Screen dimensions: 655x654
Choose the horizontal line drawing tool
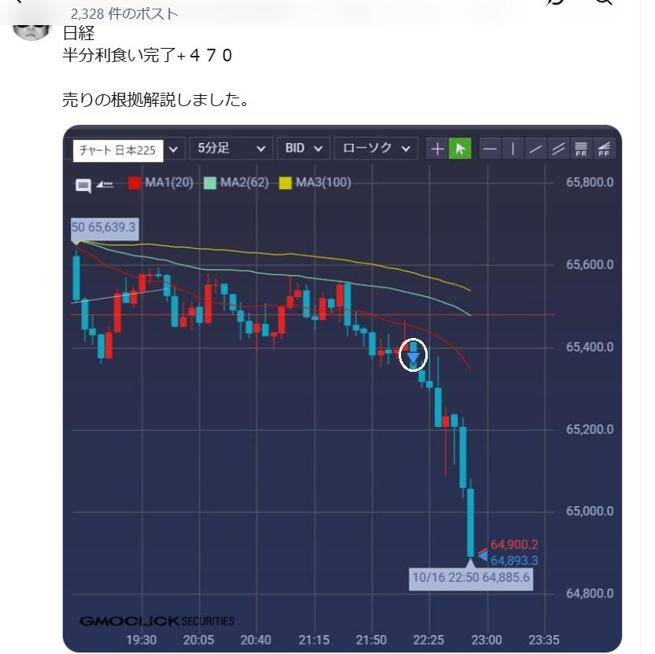pyautogui.click(x=490, y=149)
